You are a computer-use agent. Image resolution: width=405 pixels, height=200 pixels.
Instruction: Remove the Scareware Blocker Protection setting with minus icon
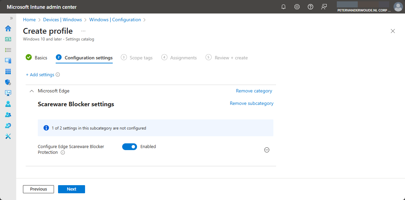coord(267,150)
